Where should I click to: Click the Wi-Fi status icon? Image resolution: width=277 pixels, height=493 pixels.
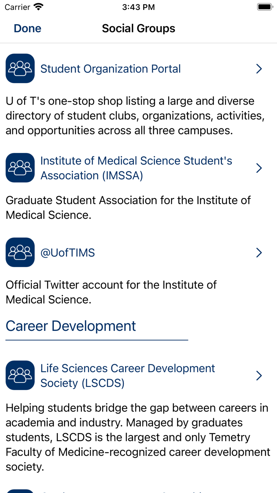(38, 7)
